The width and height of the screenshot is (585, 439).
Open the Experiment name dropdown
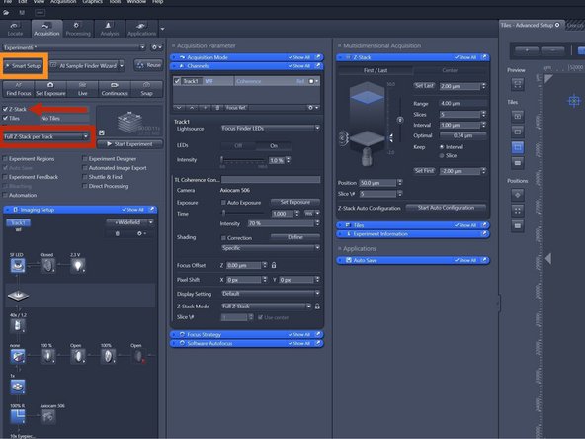[x=74, y=47]
